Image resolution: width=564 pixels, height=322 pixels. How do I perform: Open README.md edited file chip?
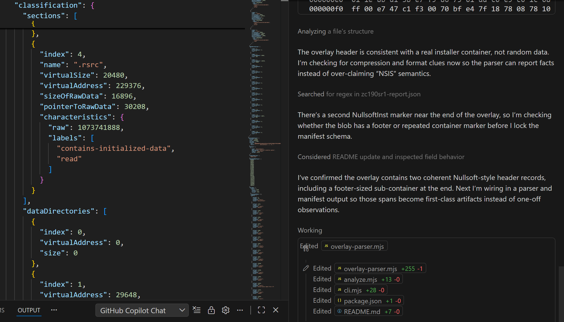[368, 312]
